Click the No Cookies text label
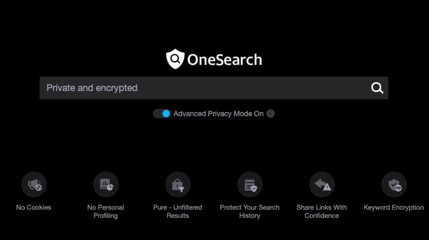This screenshot has width=429, height=240. pos(34,208)
